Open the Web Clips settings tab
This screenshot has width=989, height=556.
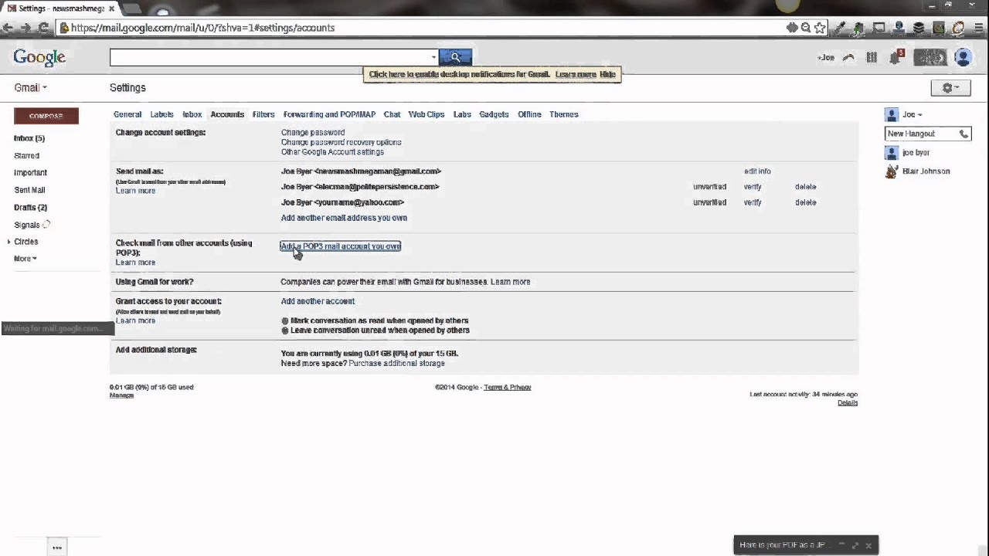click(427, 114)
